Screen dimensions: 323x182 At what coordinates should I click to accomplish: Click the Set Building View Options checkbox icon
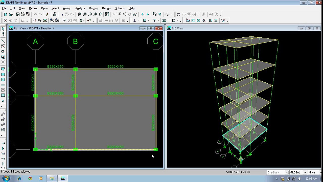pos(160,14)
